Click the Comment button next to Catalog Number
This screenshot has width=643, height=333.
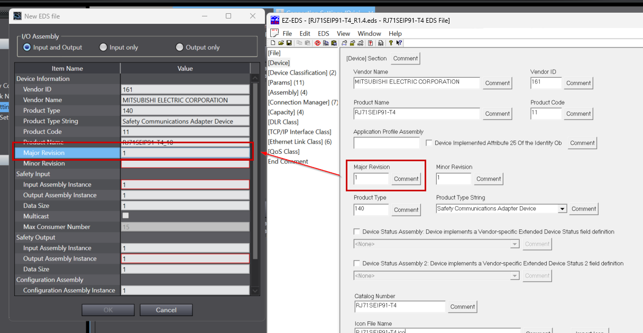(463, 307)
